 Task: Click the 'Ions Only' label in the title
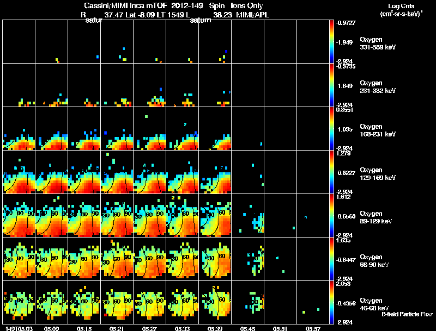pos(247,6)
